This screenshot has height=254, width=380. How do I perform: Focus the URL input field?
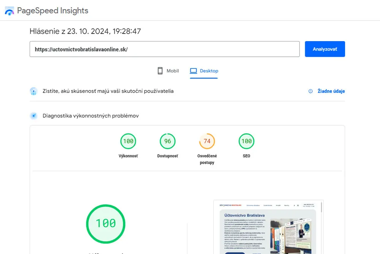(165, 49)
